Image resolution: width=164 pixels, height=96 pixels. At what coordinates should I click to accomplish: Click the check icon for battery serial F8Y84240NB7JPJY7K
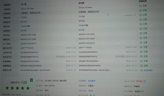141,57
